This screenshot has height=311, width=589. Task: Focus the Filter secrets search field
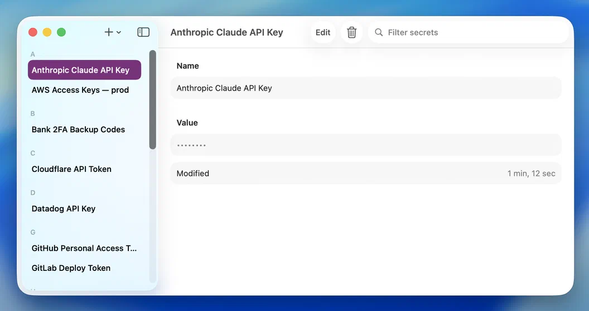[469, 32]
